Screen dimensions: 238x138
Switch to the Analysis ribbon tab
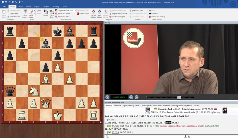pyautogui.click(x=46, y=7)
